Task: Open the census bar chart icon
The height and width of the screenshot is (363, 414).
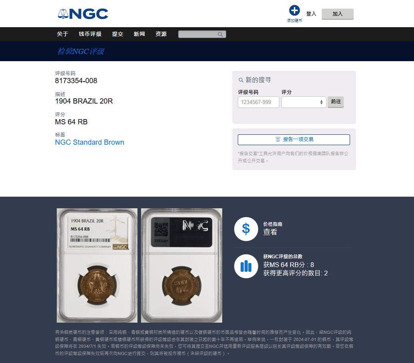Action: click(x=246, y=266)
